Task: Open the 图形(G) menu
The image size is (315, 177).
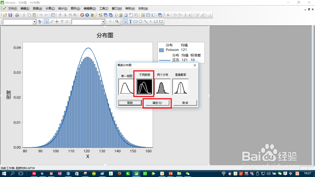Action: tap(75, 9)
